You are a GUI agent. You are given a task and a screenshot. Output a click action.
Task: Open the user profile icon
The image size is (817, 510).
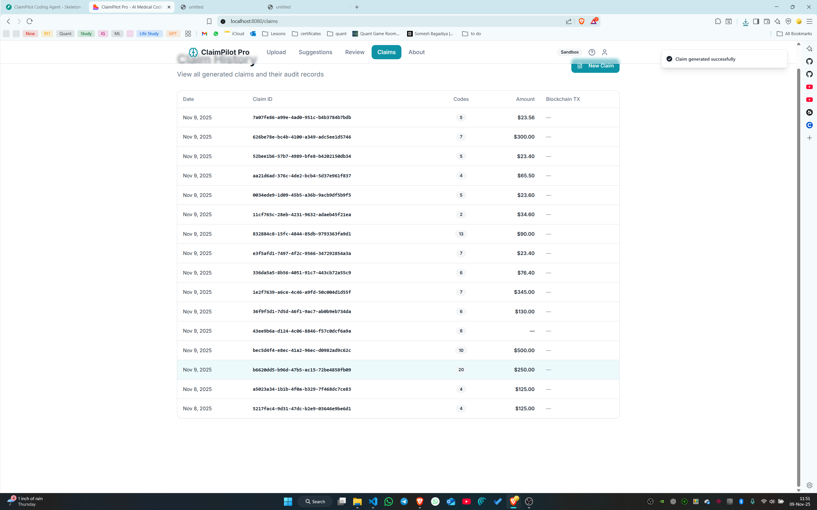(604, 52)
